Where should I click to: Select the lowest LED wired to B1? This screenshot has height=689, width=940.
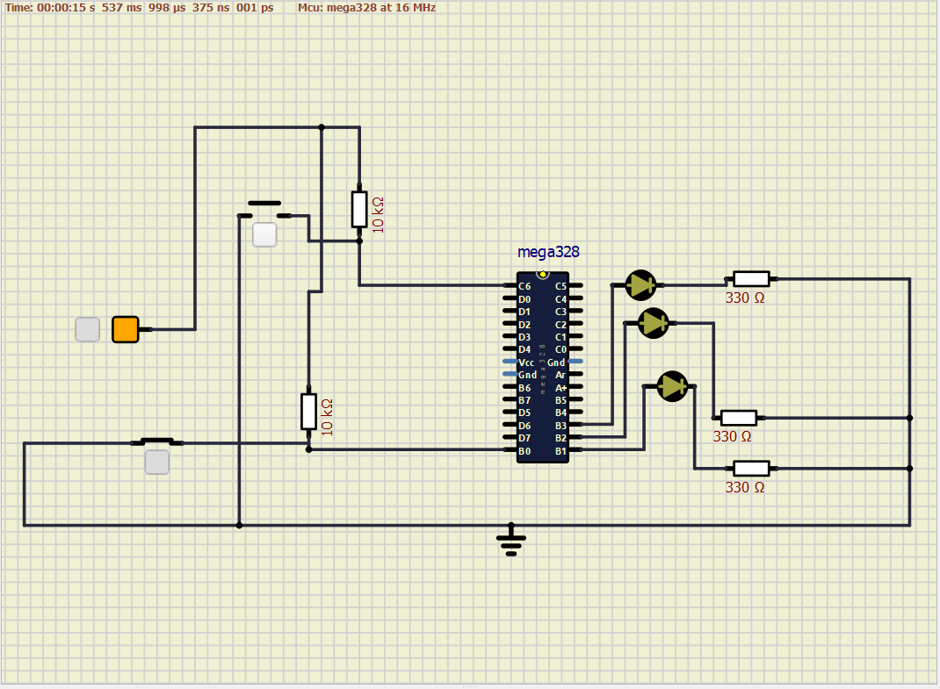point(672,386)
